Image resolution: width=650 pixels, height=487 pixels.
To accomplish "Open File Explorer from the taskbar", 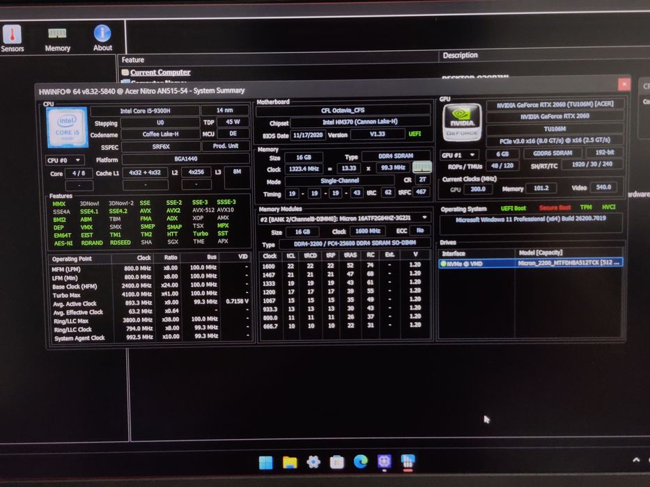I will point(290,462).
